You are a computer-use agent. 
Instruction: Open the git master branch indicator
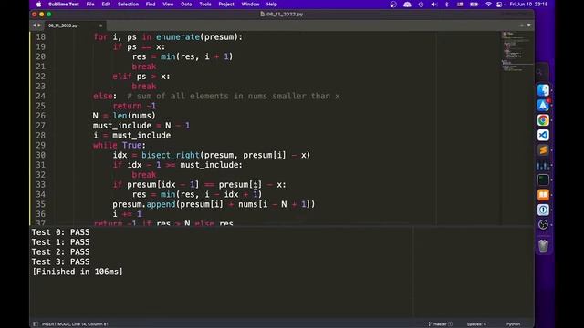point(440,324)
